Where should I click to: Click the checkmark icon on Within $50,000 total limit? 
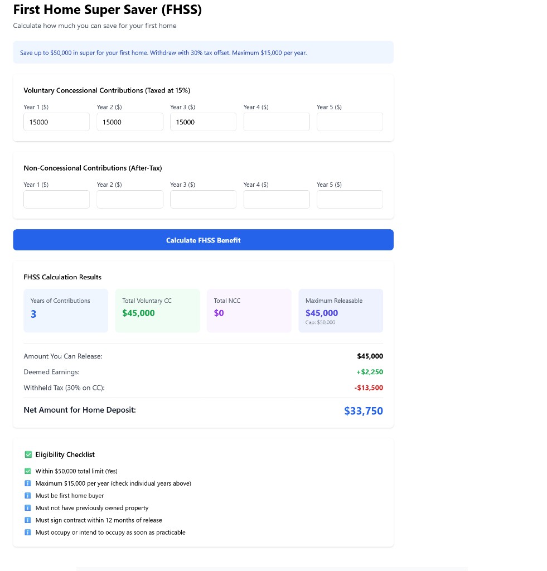click(x=28, y=471)
